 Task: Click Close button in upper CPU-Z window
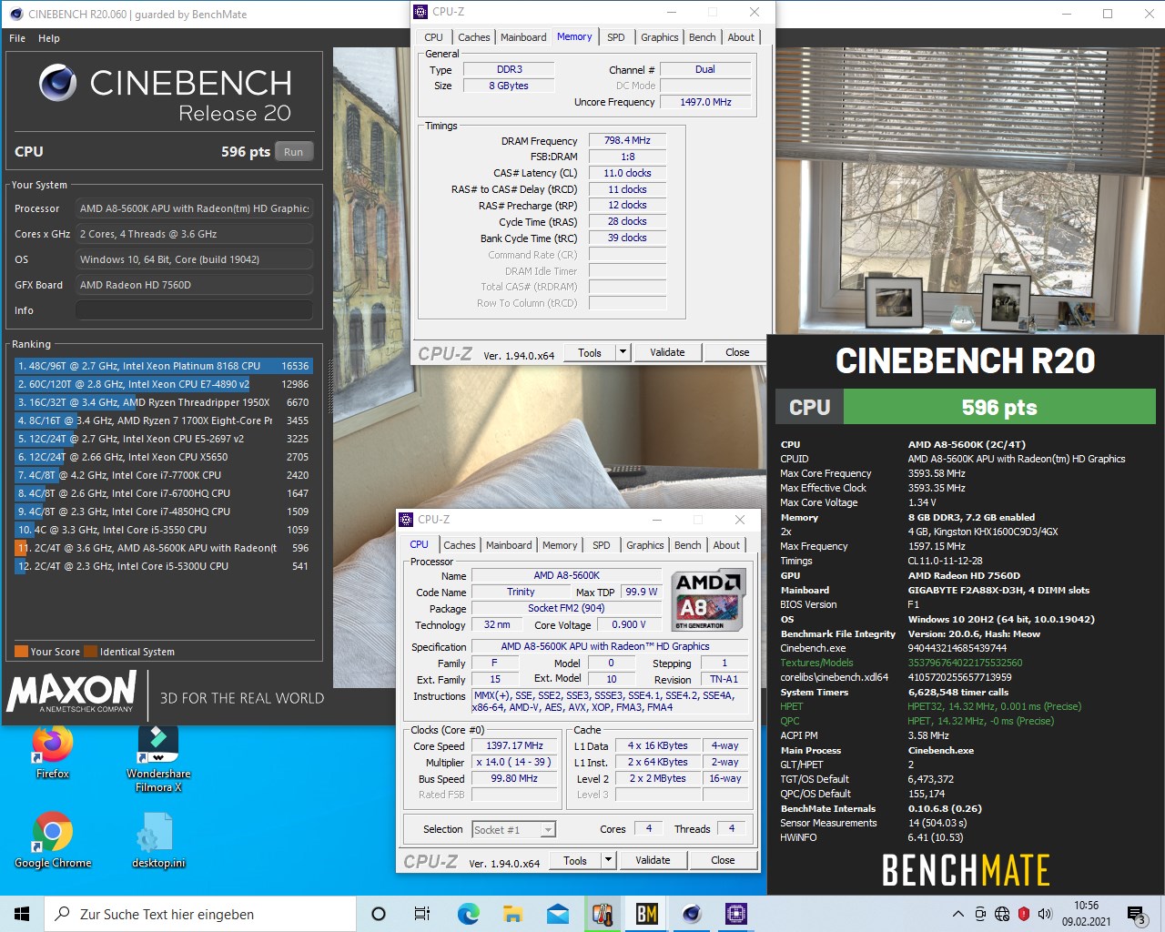pyautogui.click(x=737, y=352)
